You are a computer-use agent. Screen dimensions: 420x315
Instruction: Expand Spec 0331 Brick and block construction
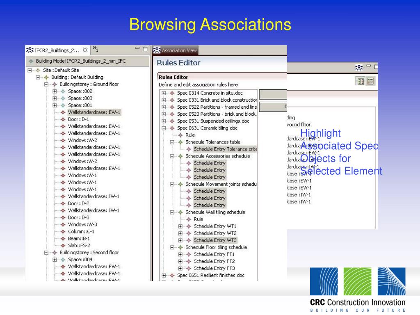tap(164, 100)
